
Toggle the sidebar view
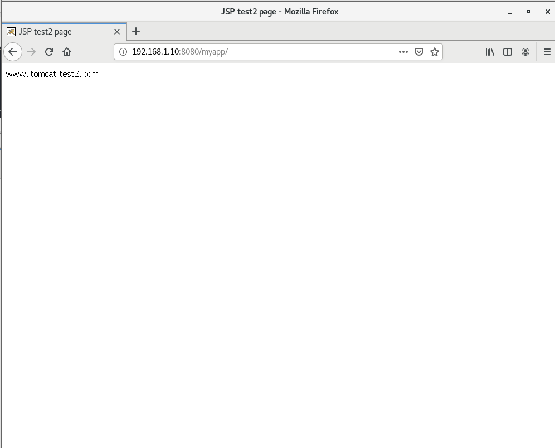(508, 52)
